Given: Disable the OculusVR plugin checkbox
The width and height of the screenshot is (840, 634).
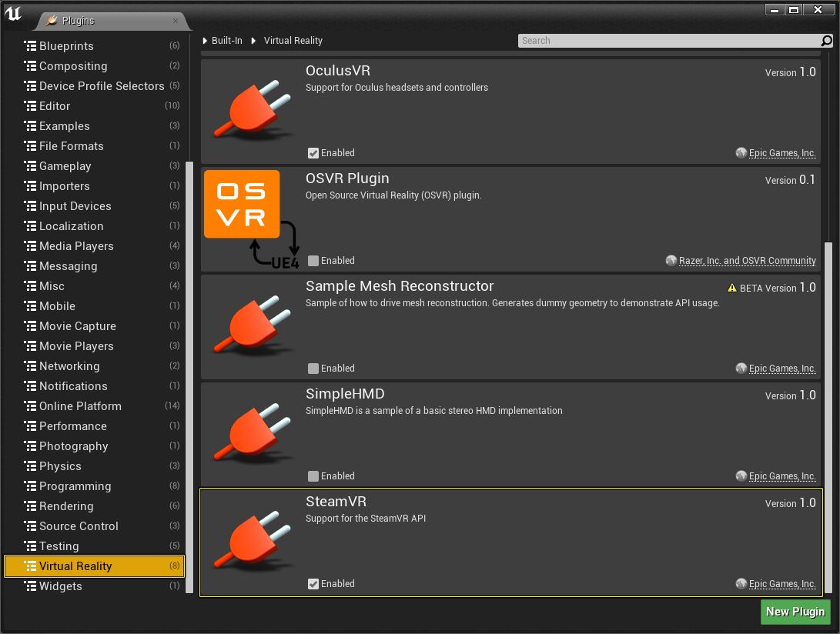Looking at the screenshot, I should [313, 153].
